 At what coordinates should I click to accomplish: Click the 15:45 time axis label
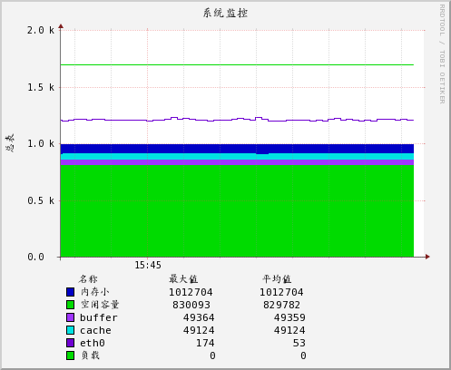pyautogui.click(x=148, y=266)
